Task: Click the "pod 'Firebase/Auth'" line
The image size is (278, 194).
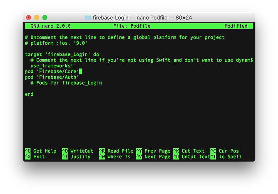Action: pyautogui.click(x=52, y=77)
